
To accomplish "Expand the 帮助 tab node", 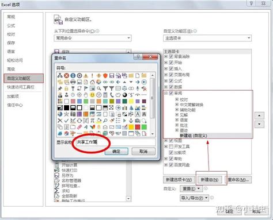I will [x=166, y=159].
